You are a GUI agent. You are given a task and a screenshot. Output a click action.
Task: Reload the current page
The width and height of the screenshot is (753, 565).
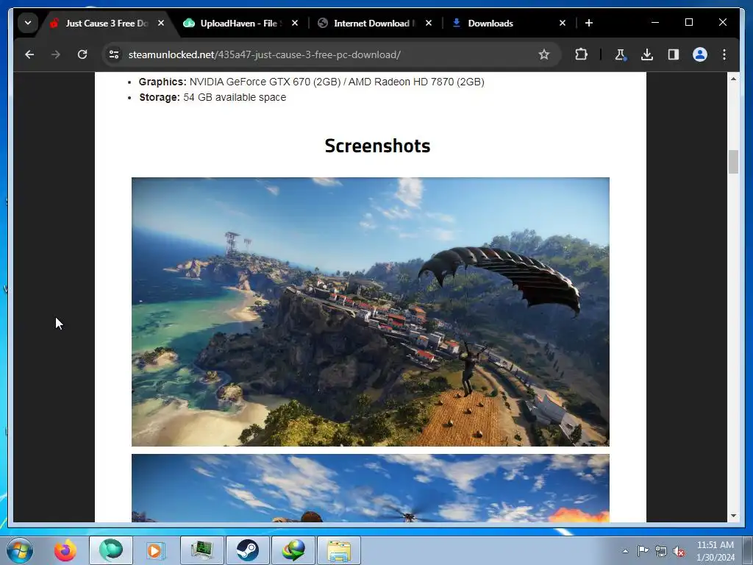[82, 54]
